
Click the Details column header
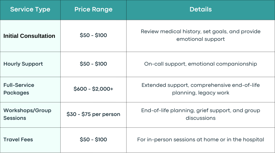coord(201,10)
